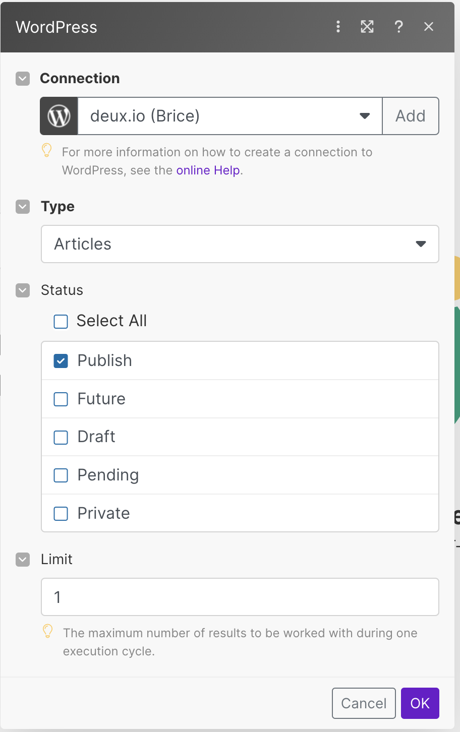The width and height of the screenshot is (460, 732).
Task: Tick the Draft status checkbox
Action: tap(61, 437)
